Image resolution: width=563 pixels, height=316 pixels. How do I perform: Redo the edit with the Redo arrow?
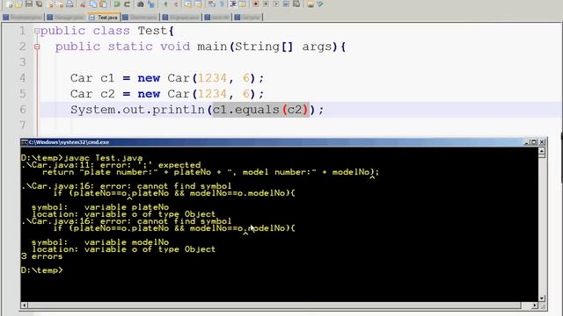click(x=127, y=4)
